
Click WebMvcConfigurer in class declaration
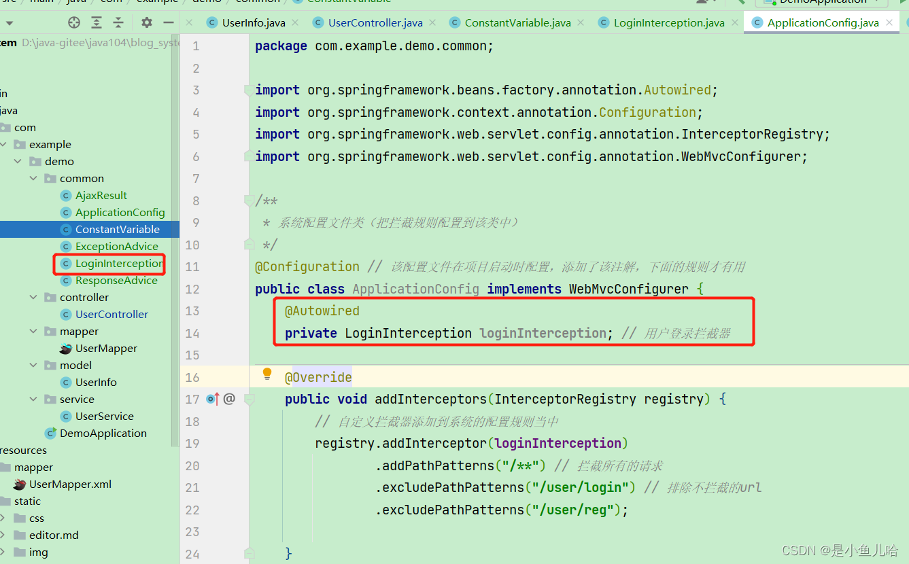pos(629,289)
